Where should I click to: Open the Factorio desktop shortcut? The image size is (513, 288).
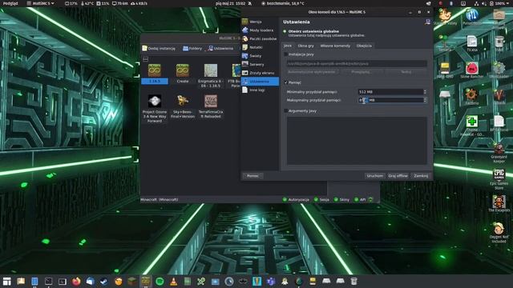point(472,97)
